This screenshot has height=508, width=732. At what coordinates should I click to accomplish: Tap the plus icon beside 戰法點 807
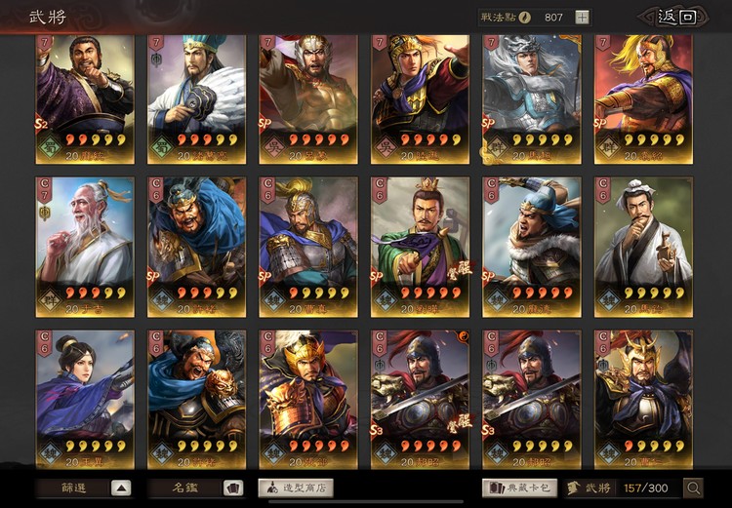click(x=582, y=18)
